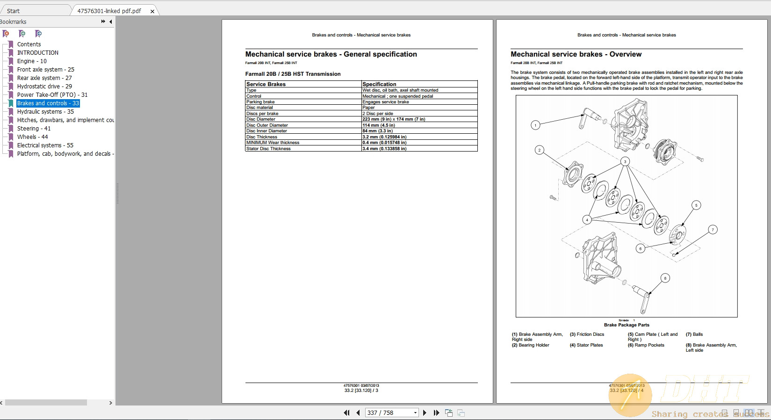
Task: Go to the first page
Action: [x=346, y=413]
